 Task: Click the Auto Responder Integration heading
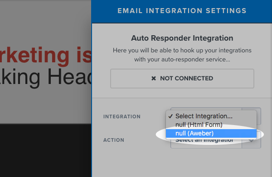coord(182,38)
